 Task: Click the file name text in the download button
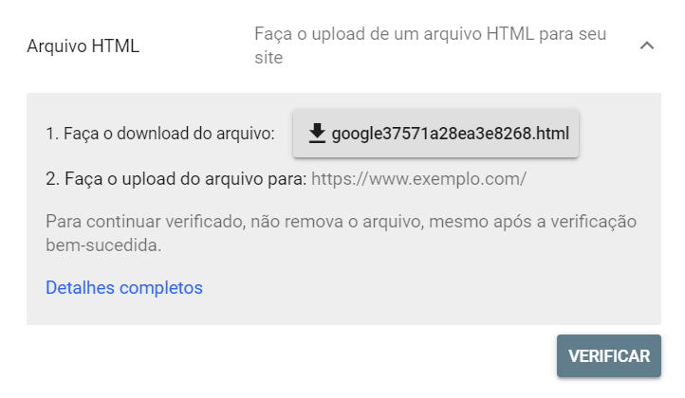pos(451,134)
